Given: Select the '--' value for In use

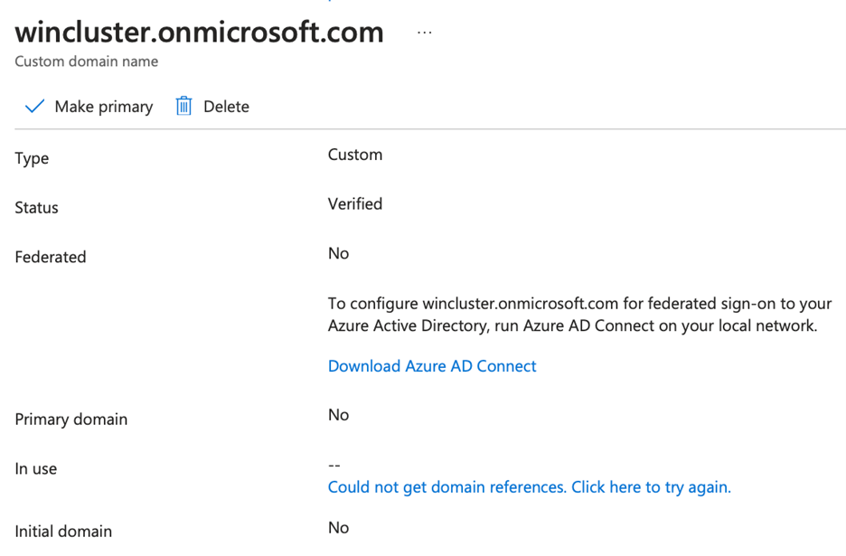Looking at the screenshot, I should click(334, 465).
